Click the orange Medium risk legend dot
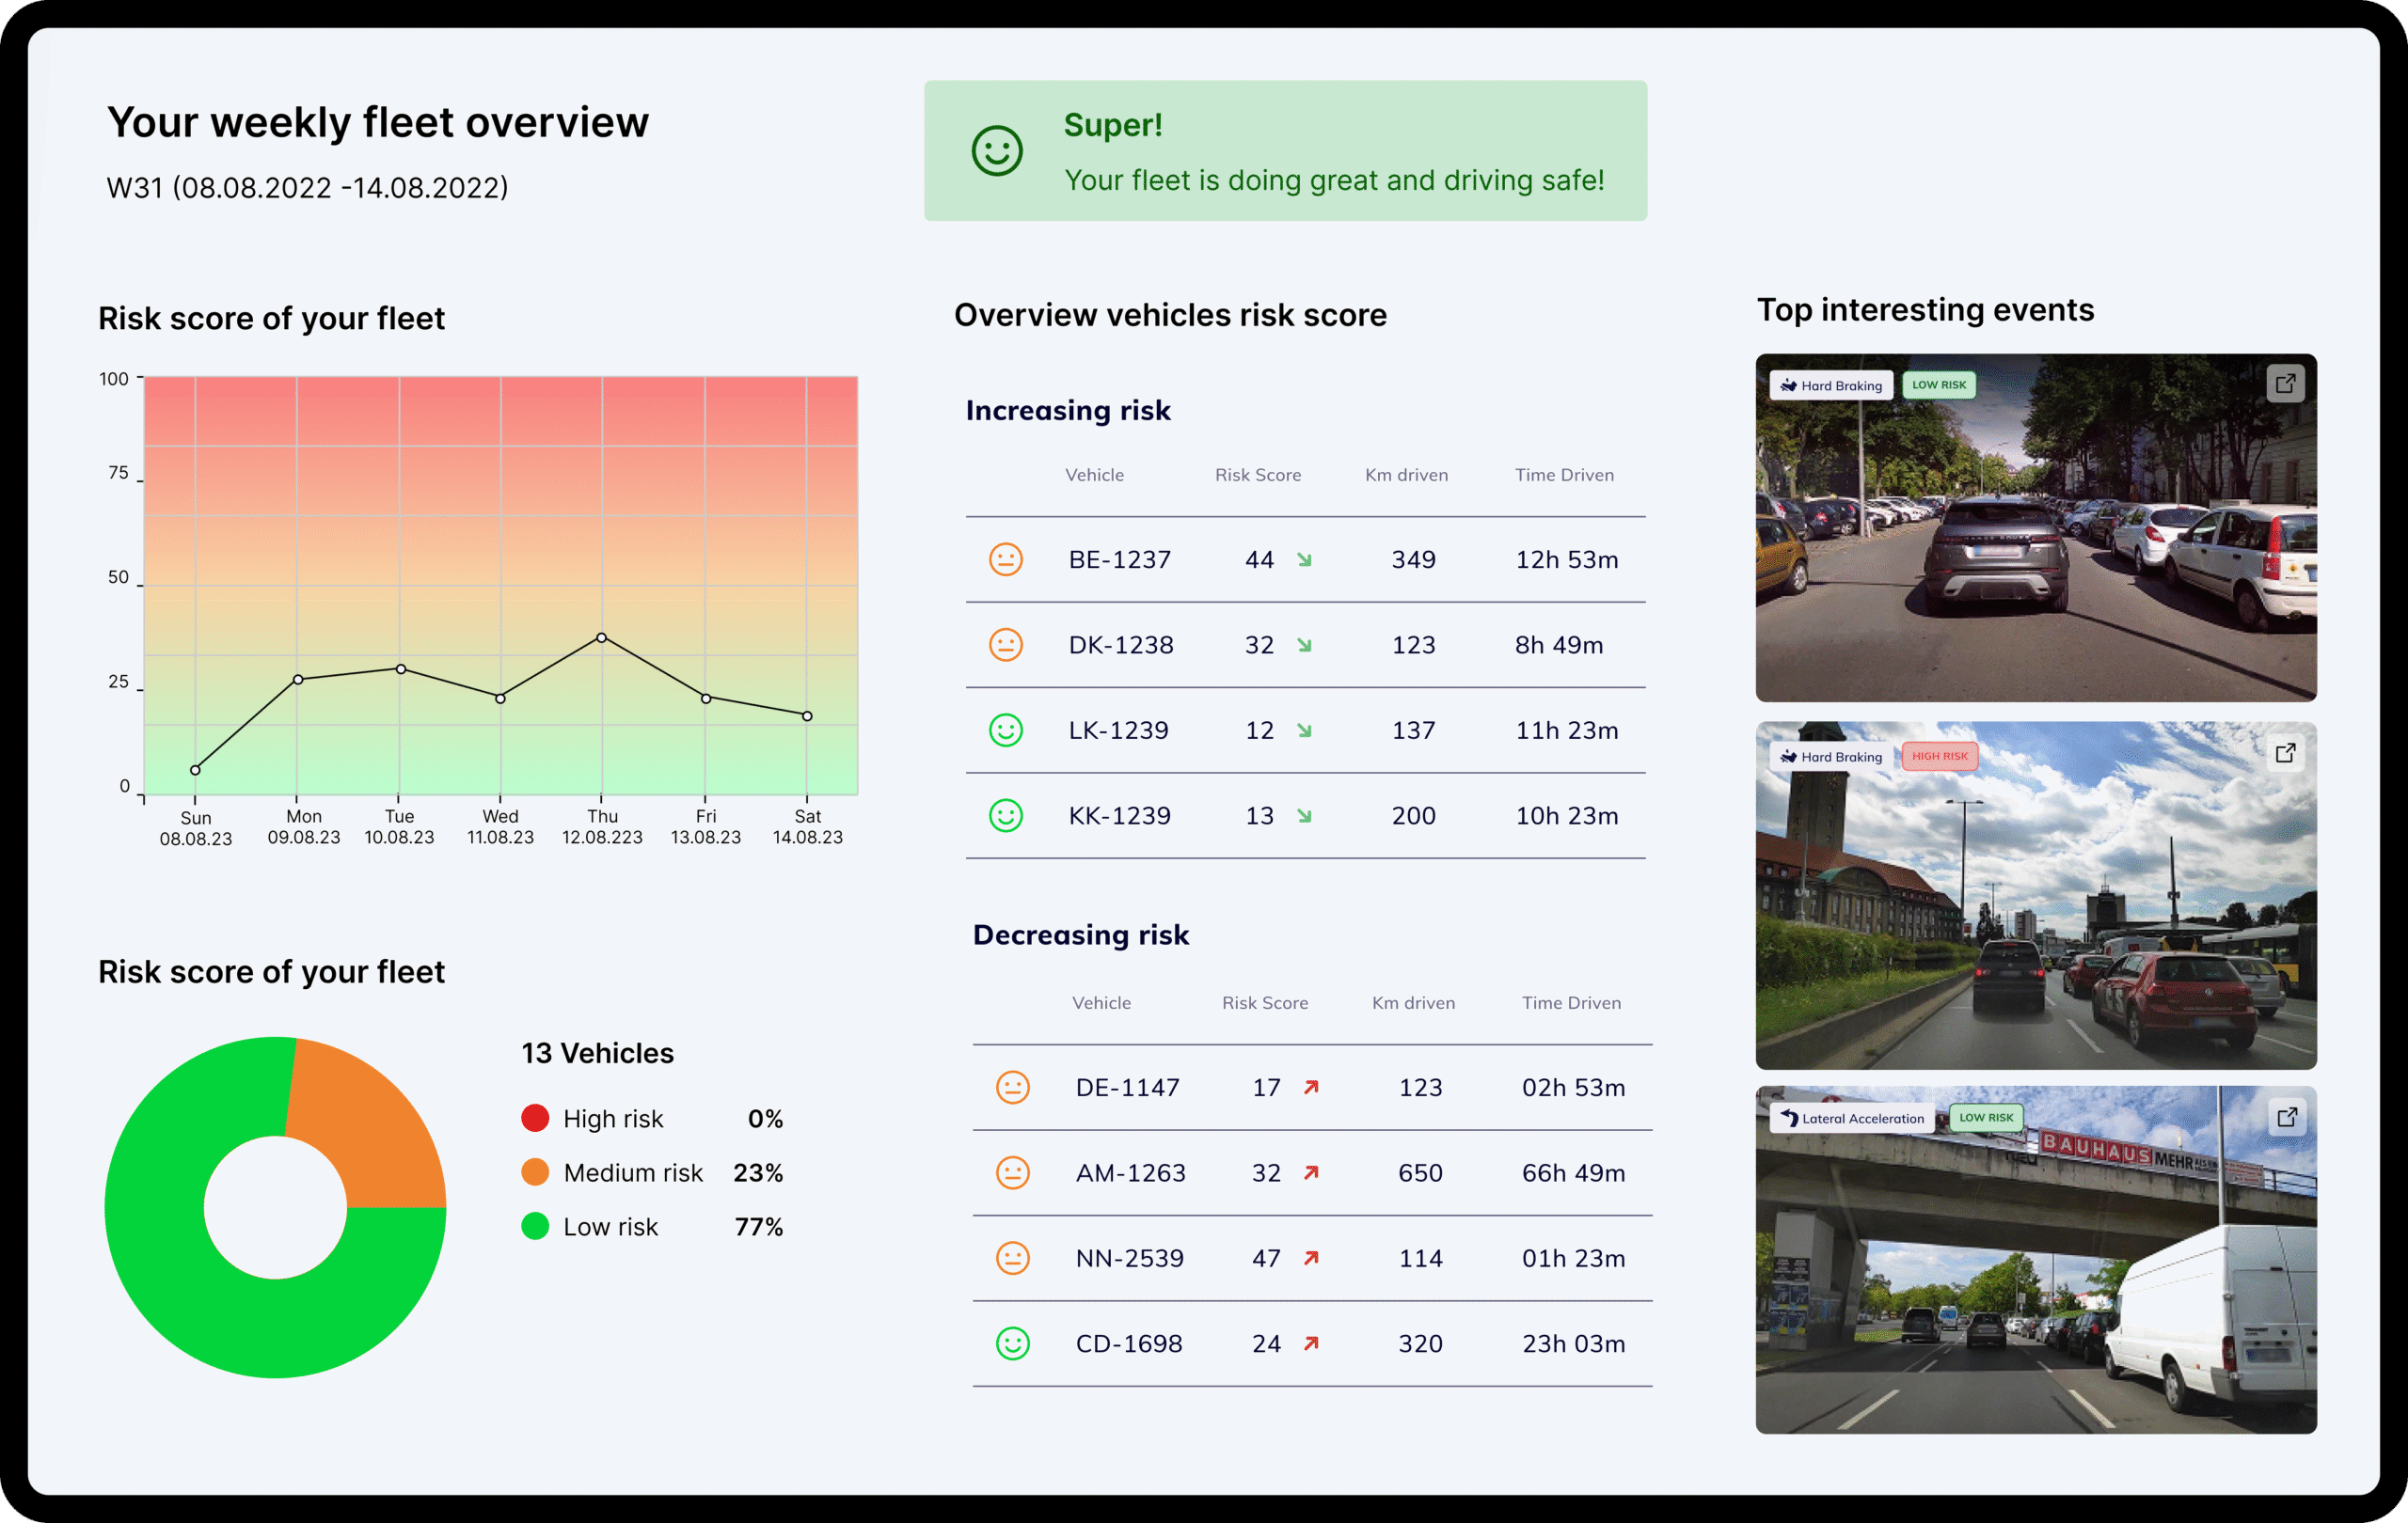Screen dimensions: 2408x1523 pos(535,1172)
